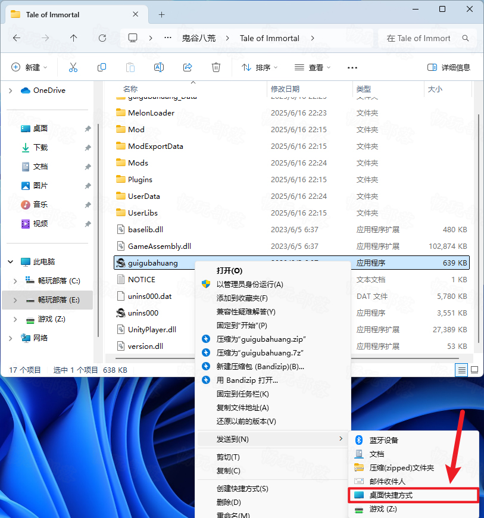This screenshot has width=484, height=518.
Task: Click the Music icon in sidebar
Action: click(x=26, y=204)
